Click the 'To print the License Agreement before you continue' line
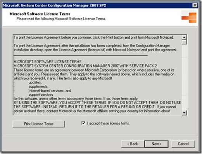This screenshot has height=154, width=202. pyautogui.click(x=94, y=38)
